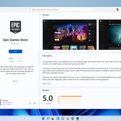Click the Everyone age rating label
Screen dimensions: 121x121
pos(5,100)
